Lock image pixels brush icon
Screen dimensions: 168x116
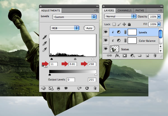[x=119, y=24]
